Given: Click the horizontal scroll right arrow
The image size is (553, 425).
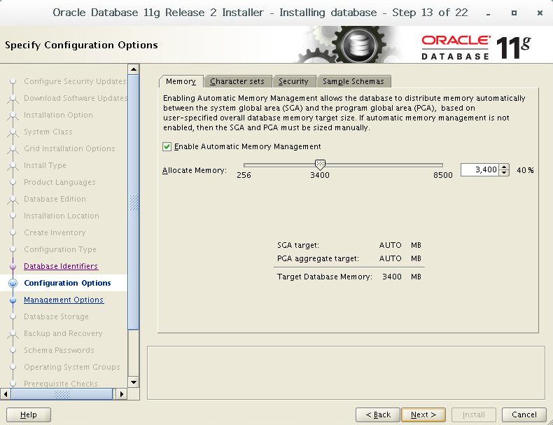Looking at the screenshot, I should [x=122, y=394].
